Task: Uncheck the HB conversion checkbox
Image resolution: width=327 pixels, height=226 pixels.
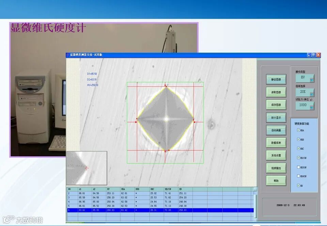Action: click(x=298, y=185)
